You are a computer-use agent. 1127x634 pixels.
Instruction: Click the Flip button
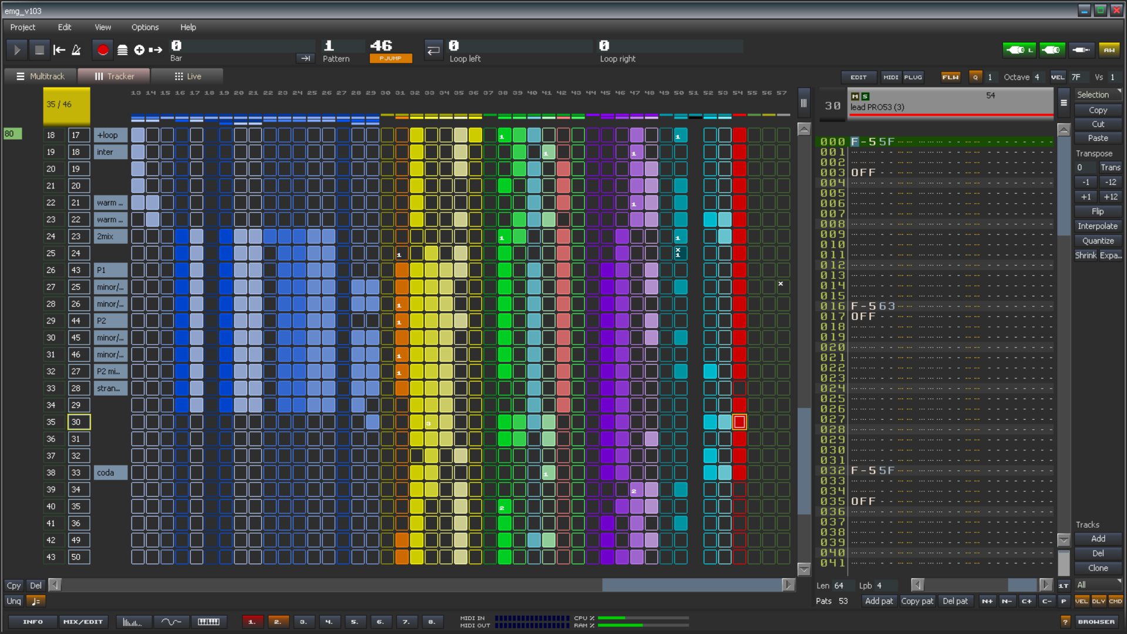(x=1098, y=211)
